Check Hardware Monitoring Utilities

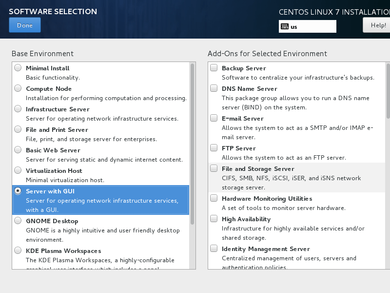click(214, 199)
